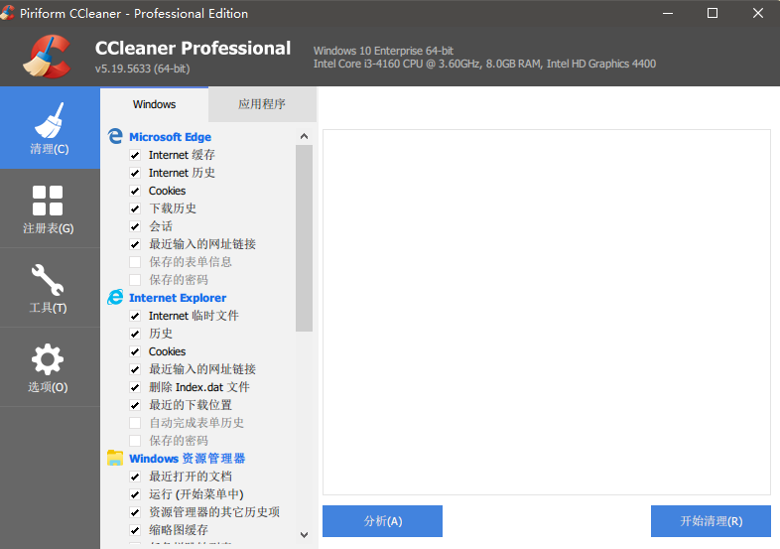Uncheck Internet 临时文件 checkbox
Image resolution: width=780 pixels, height=549 pixels.
135,316
